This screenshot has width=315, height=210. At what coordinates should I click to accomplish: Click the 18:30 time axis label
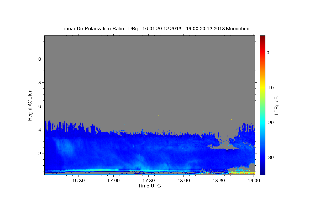(x=219, y=181)
